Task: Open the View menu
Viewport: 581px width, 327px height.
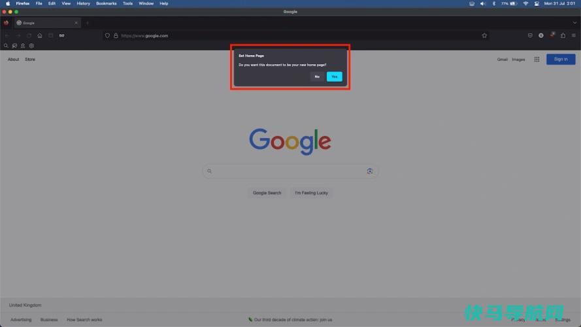Action: coord(66,3)
